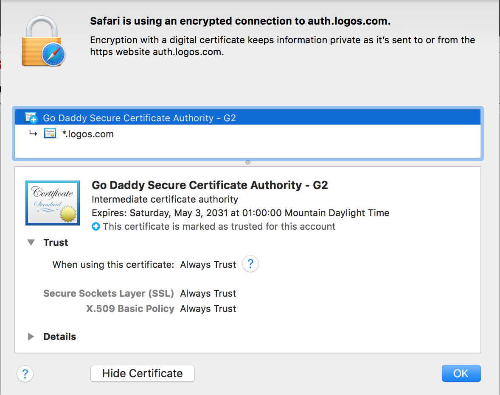Click the *.logos.com certificate icon
Screen dimensions: 500x395
[x=50, y=134]
